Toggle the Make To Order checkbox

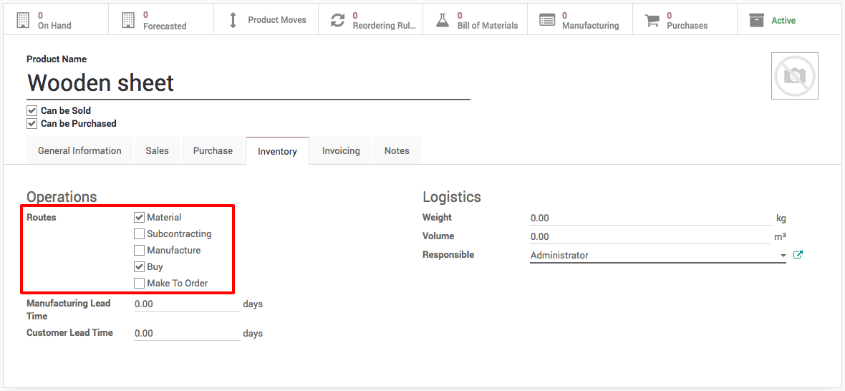tap(139, 283)
